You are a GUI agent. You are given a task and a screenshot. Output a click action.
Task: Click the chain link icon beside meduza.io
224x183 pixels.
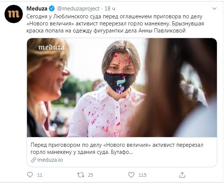click(34, 160)
